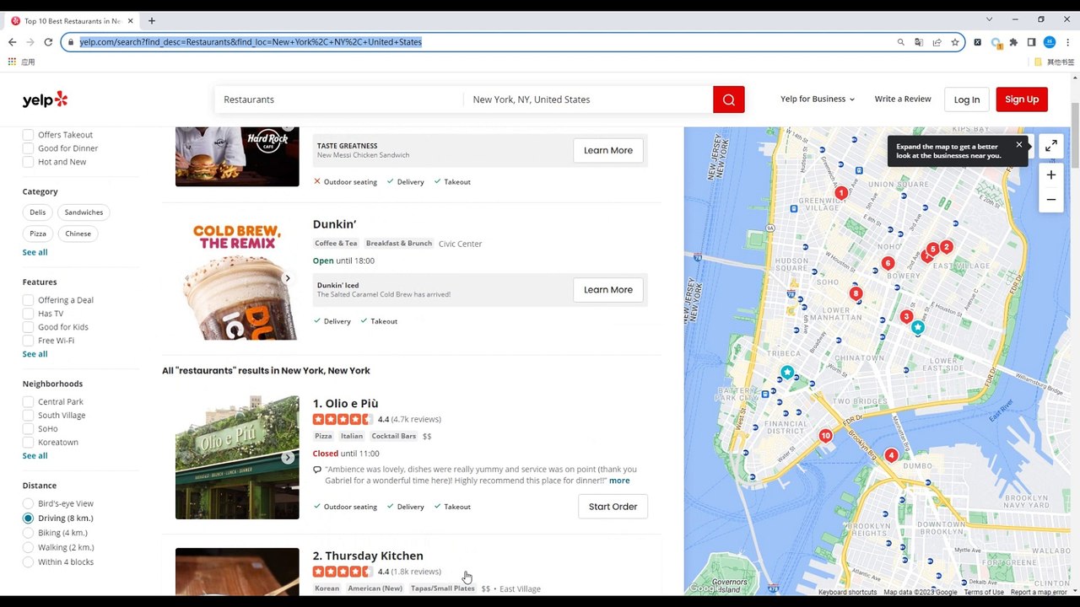The image size is (1080, 607).
Task: Reload the page in Chrome
Action: coord(48,41)
